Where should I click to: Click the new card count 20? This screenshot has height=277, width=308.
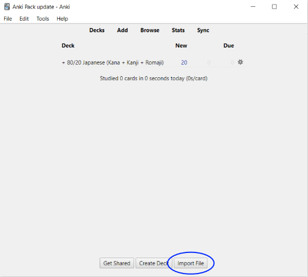click(x=184, y=62)
